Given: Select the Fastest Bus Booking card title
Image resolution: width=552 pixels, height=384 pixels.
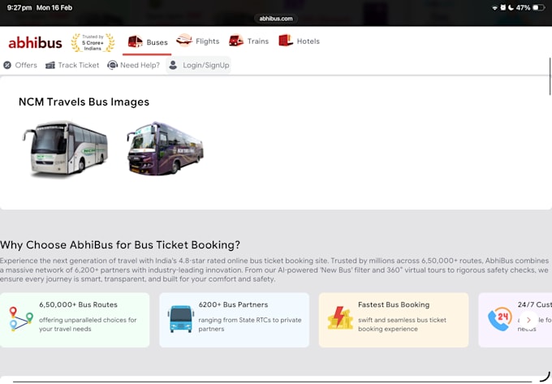Looking at the screenshot, I should pos(394,304).
